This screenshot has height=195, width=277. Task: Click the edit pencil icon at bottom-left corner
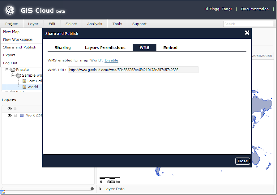tap(3, 193)
